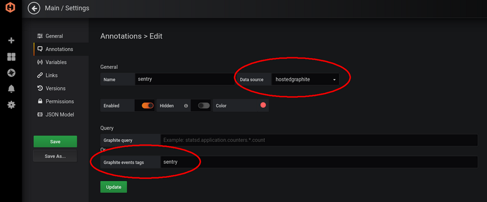This screenshot has height=202, width=487.
Task: Click the green Save button
Action: pos(55,141)
